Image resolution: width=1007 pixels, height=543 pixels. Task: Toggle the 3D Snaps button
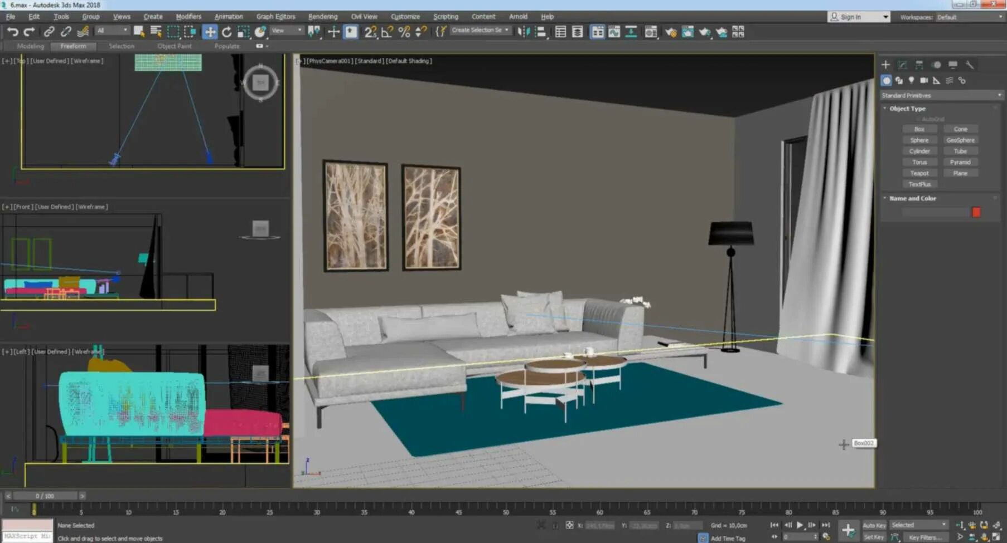pyautogui.click(x=370, y=32)
